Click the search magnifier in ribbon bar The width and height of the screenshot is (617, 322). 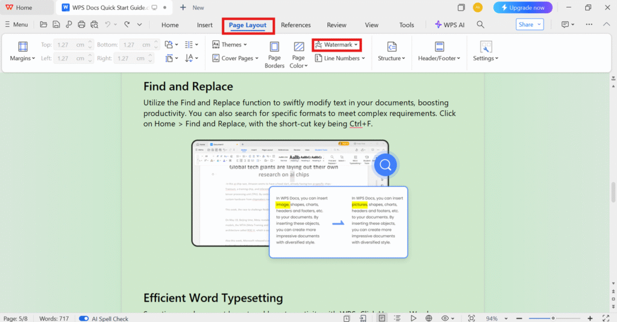[480, 24]
